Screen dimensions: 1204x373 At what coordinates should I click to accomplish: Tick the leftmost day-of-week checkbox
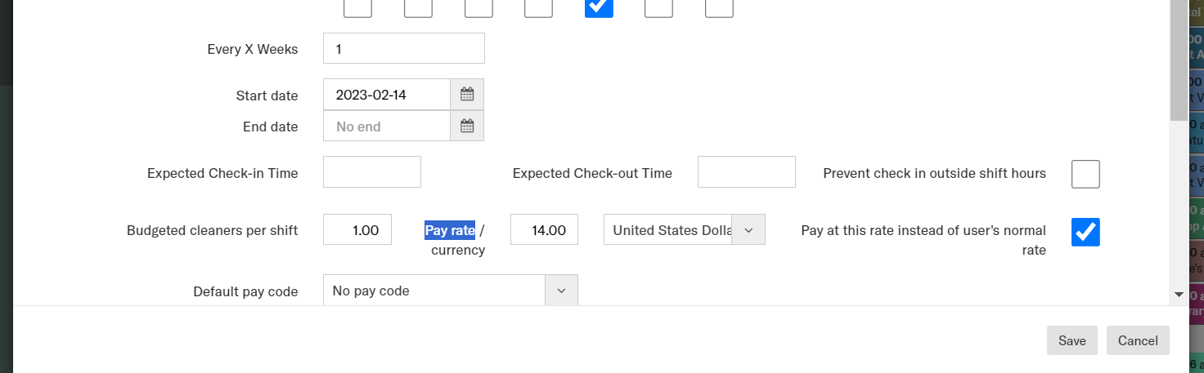point(357,7)
